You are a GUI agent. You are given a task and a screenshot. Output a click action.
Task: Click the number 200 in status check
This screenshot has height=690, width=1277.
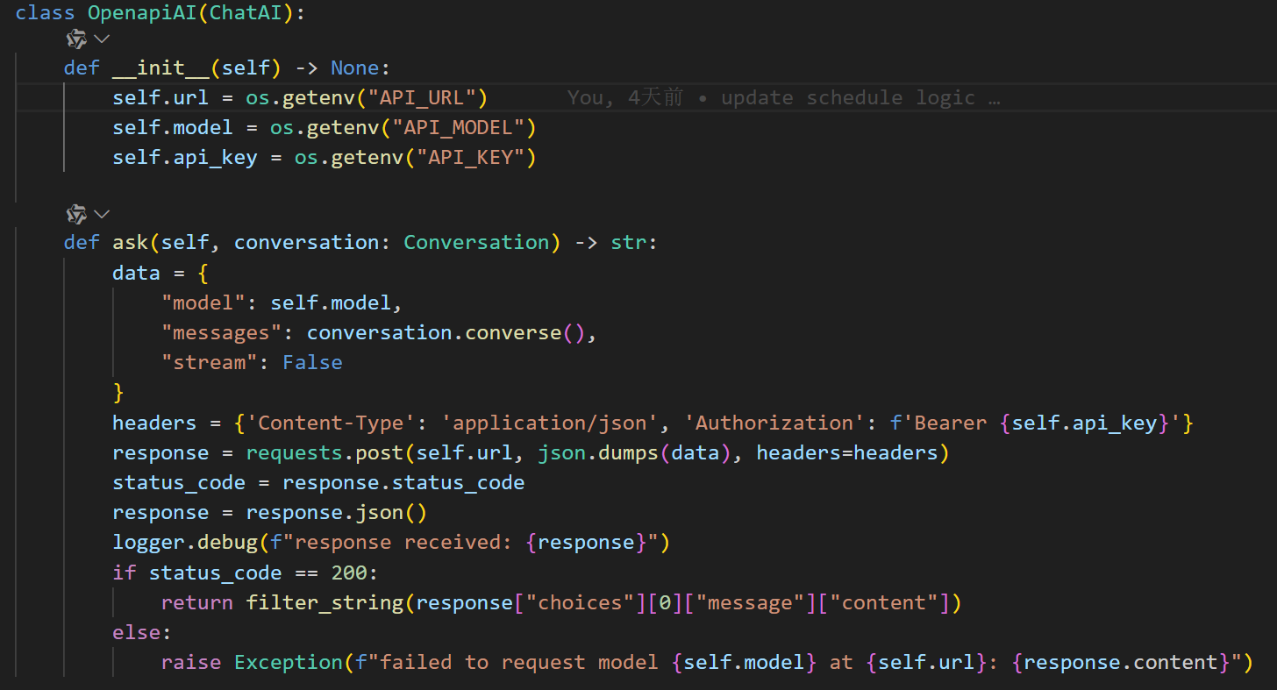pyautogui.click(x=348, y=573)
